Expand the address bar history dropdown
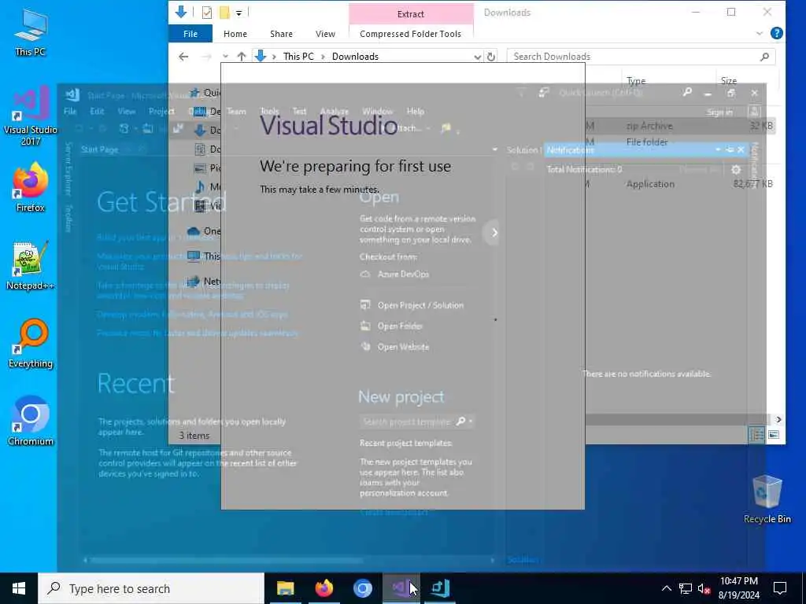Screen dimensions: 806x604 [x=478, y=57]
